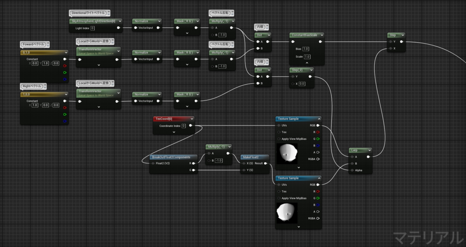This screenshot has width=466, height=247.
Task: Select title of Dot node feeding ConstantBiasScale
Action: 259,35
